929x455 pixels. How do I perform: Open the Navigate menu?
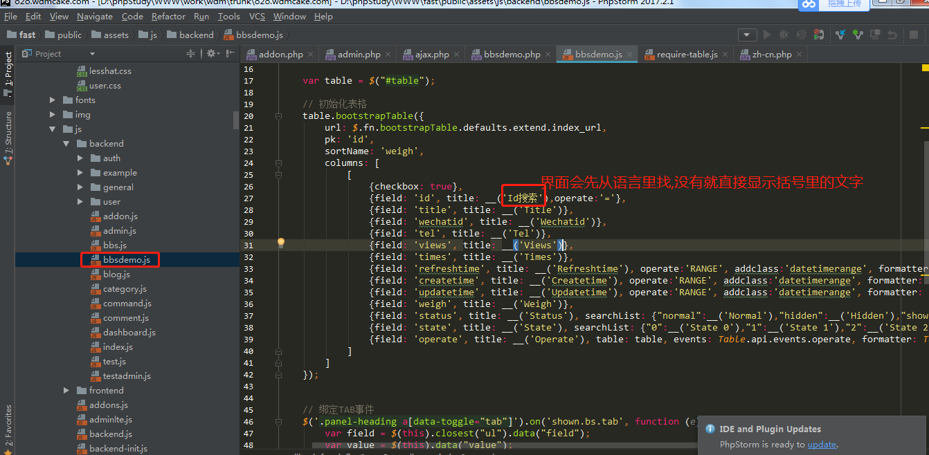coord(95,16)
